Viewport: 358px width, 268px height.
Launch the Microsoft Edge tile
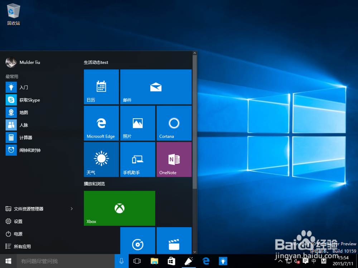point(101,123)
